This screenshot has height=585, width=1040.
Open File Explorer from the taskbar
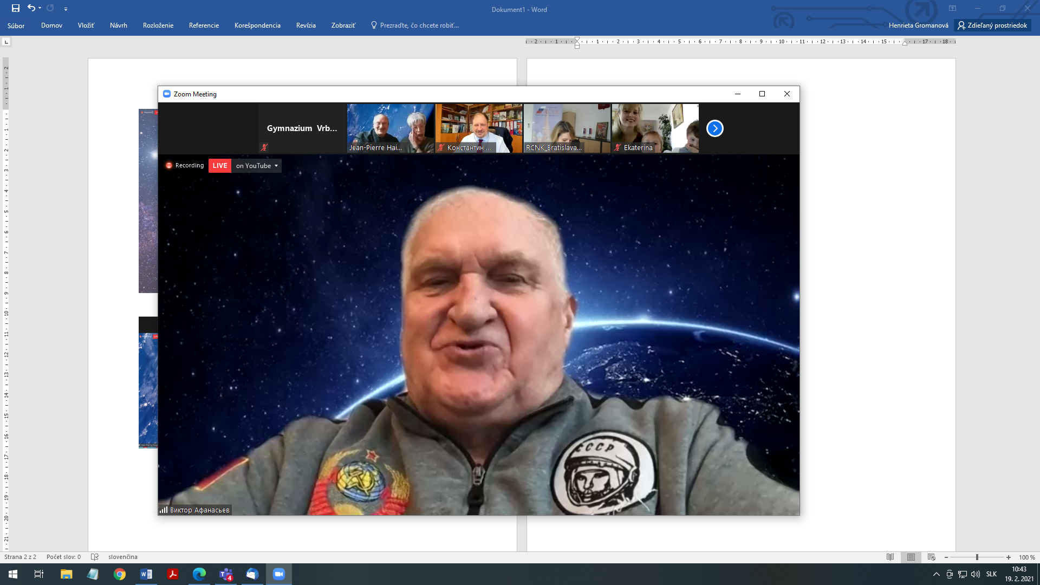coord(66,574)
